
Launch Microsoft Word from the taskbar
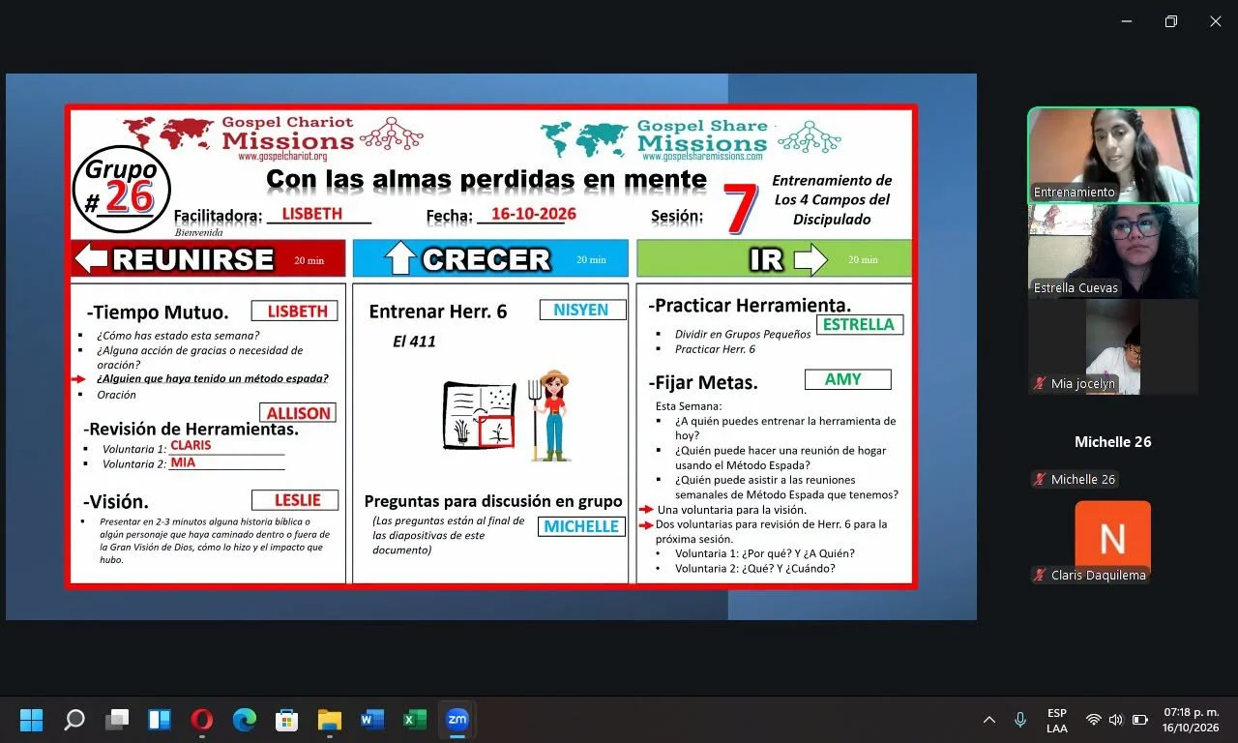[372, 720]
